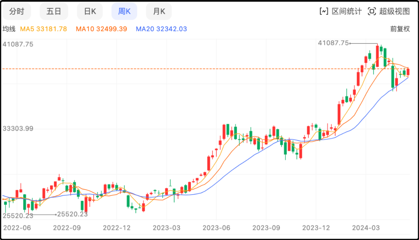This screenshot has width=419, height=240.
Task: Click the 41087.75 high price marker
Action: (x=333, y=43)
